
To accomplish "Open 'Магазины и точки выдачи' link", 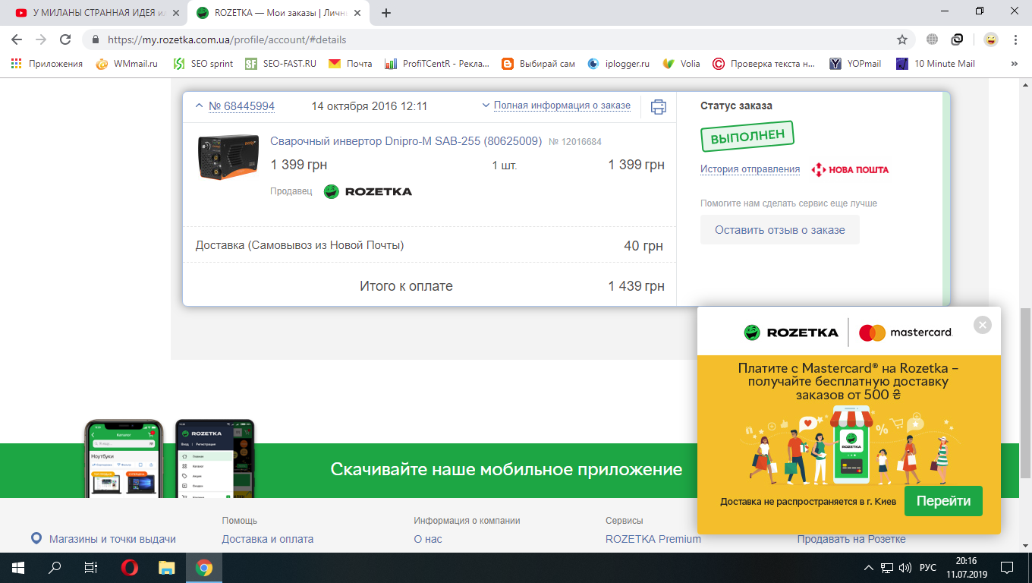I will (x=112, y=539).
